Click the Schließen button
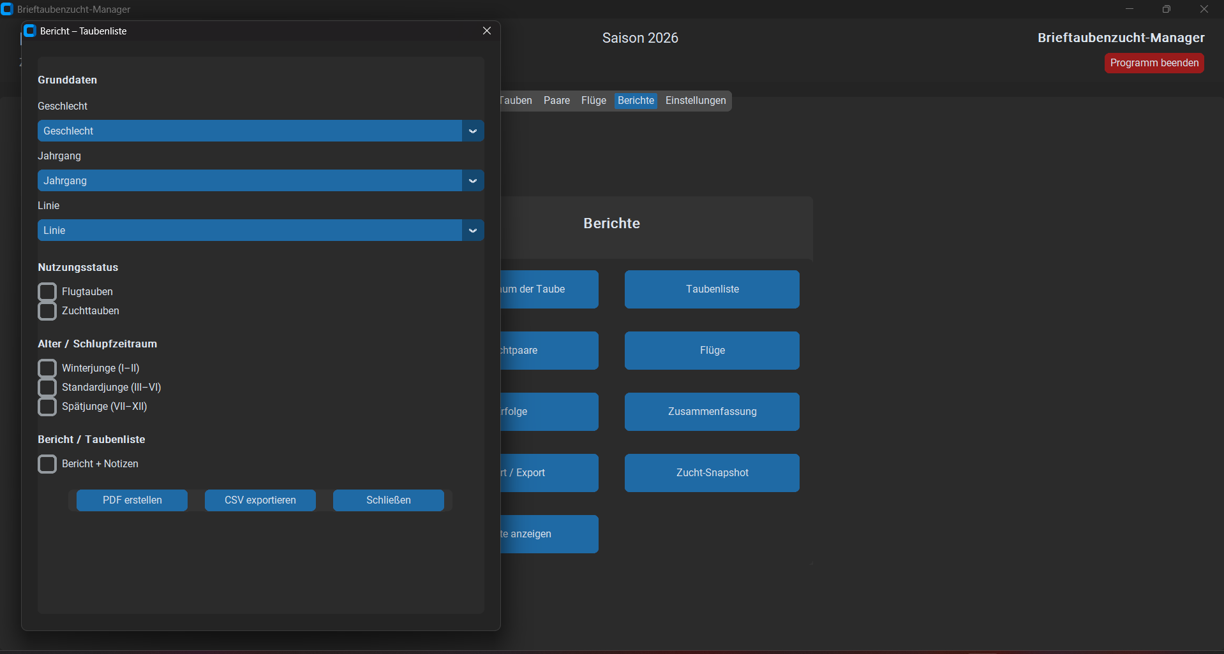This screenshot has height=654, width=1224. [x=389, y=500]
